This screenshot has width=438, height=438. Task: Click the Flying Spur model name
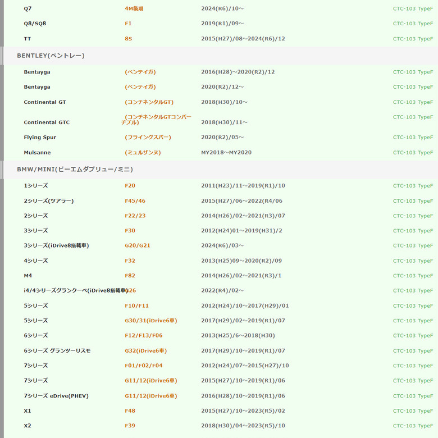pos(40,137)
